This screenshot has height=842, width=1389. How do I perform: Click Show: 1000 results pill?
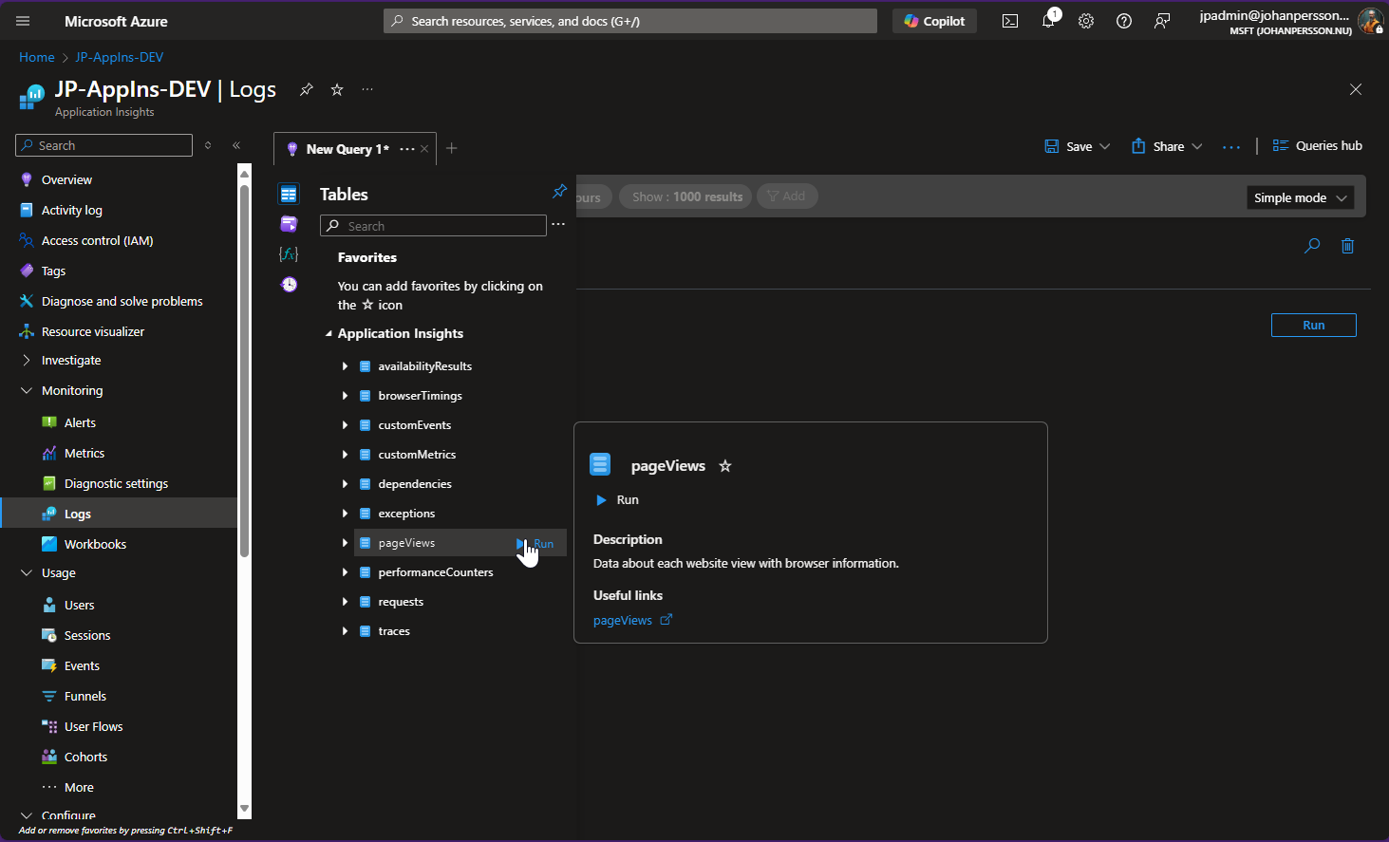click(685, 196)
